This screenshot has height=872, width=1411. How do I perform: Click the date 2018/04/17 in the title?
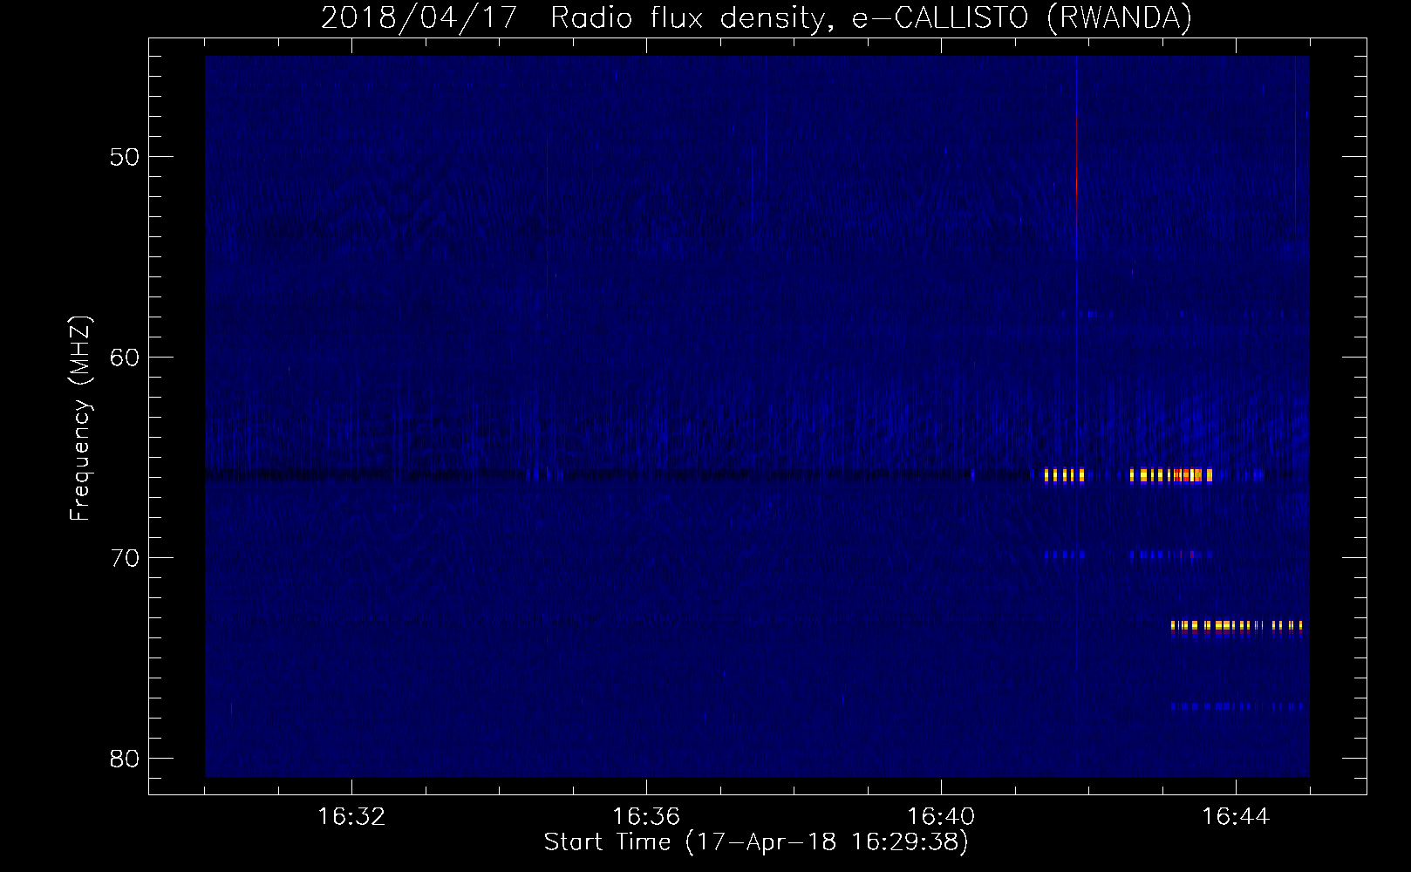coord(425,17)
